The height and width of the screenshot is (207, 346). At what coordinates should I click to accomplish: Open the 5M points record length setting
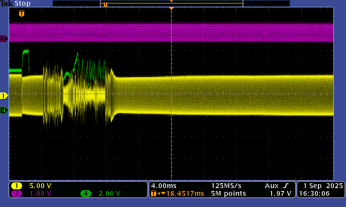[229, 194]
